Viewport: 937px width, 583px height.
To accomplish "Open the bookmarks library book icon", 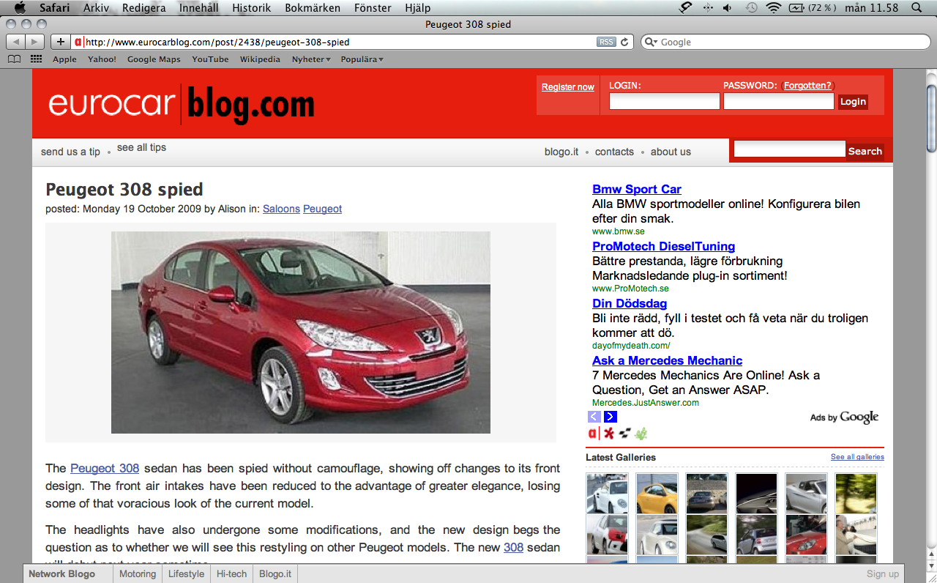I will [x=14, y=59].
